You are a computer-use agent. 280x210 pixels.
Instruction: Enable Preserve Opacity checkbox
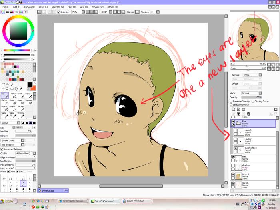pos(231,101)
